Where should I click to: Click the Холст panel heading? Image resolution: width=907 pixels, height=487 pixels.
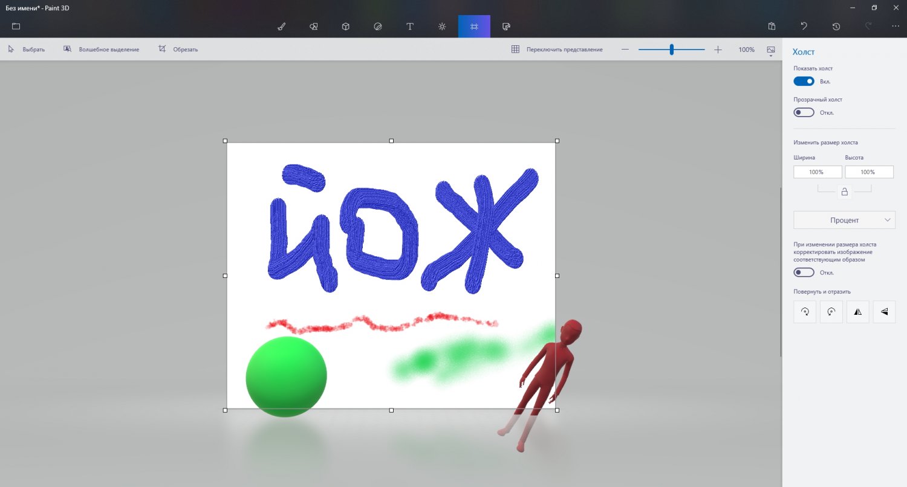804,53
